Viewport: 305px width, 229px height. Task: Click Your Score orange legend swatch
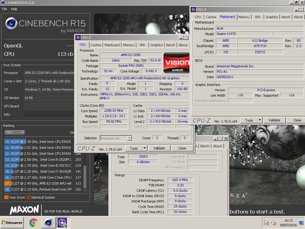pyautogui.click(x=7, y=197)
